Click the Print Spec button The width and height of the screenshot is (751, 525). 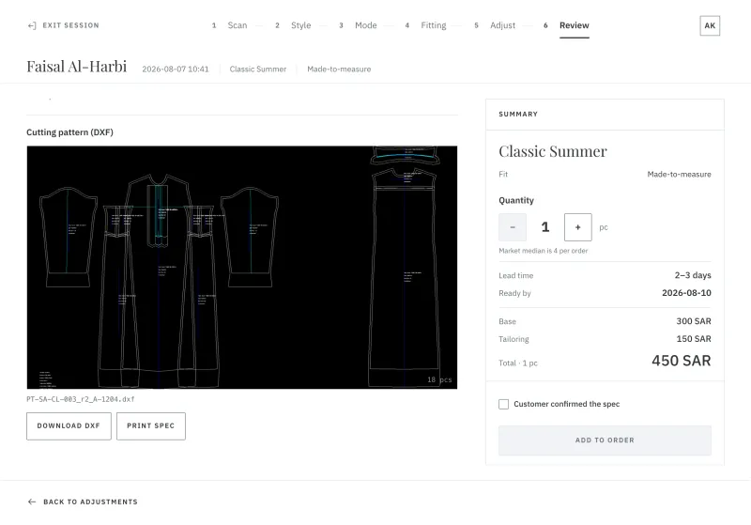pos(151,425)
